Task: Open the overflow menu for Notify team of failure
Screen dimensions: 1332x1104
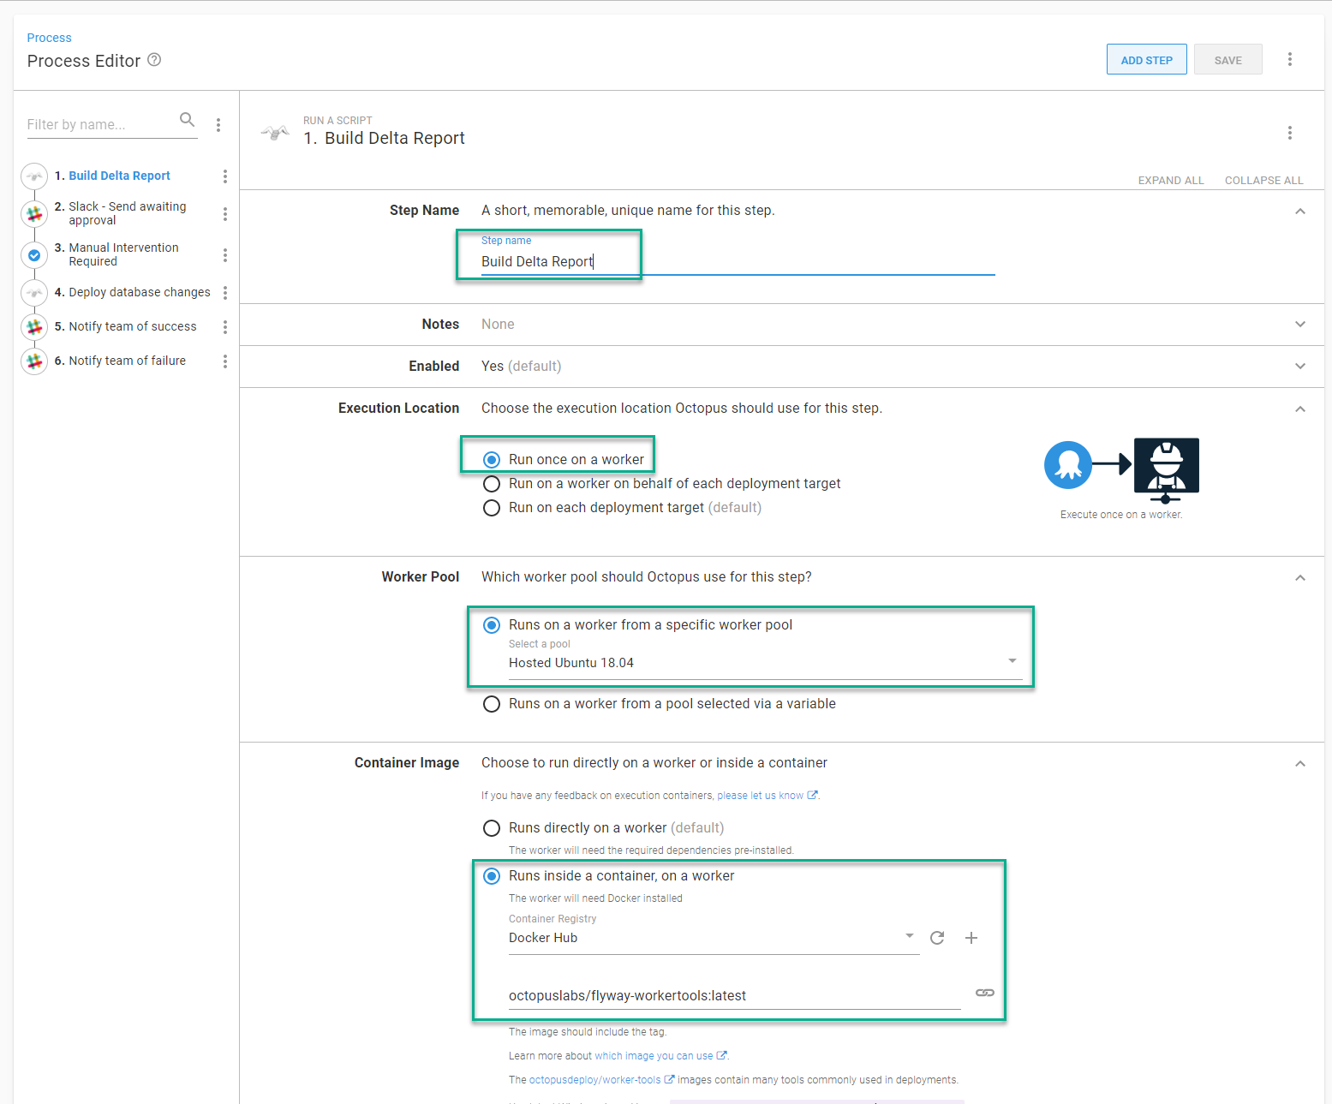Action: 224,361
